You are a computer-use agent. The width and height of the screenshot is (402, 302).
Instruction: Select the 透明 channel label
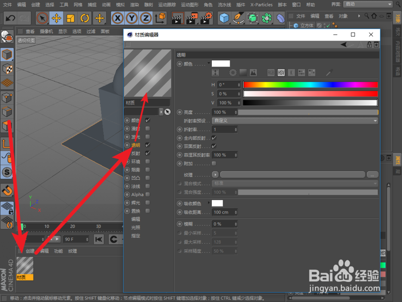click(135, 145)
